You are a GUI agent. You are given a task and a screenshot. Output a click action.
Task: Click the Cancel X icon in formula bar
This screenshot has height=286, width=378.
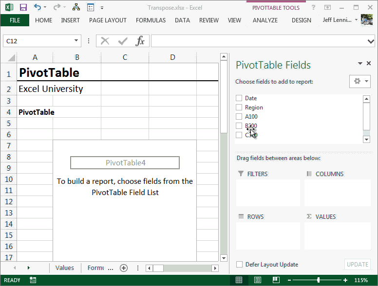click(105, 41)
